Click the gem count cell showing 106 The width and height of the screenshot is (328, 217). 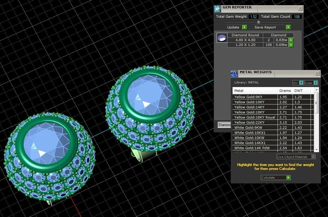(269, 45)
